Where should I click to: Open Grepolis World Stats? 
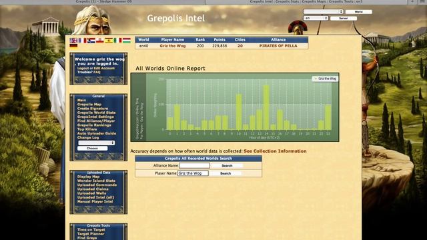pyautogui.click(x=96, y=113)
